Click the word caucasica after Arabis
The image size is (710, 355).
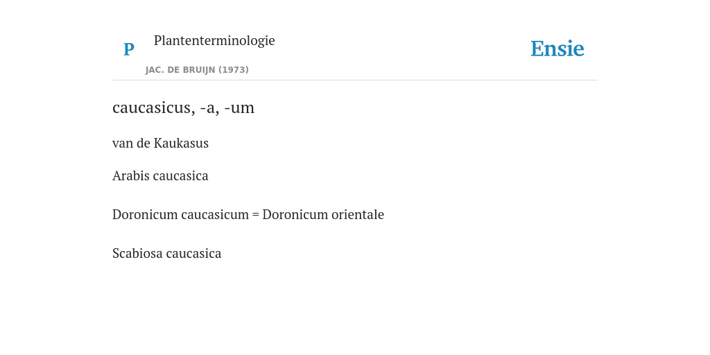[x=181, y=175]
